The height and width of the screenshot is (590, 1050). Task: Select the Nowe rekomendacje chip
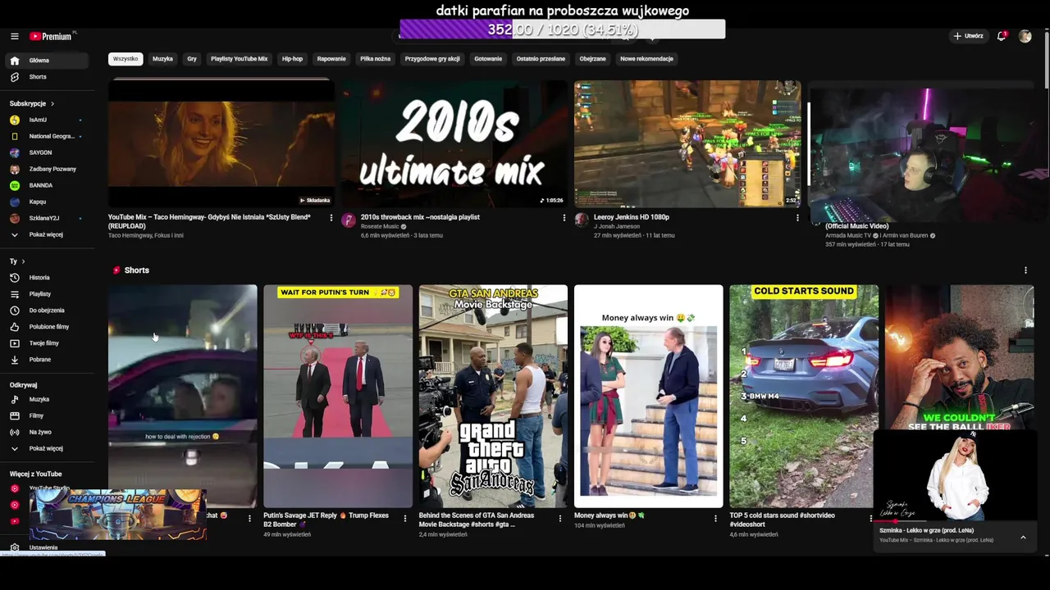646,59
